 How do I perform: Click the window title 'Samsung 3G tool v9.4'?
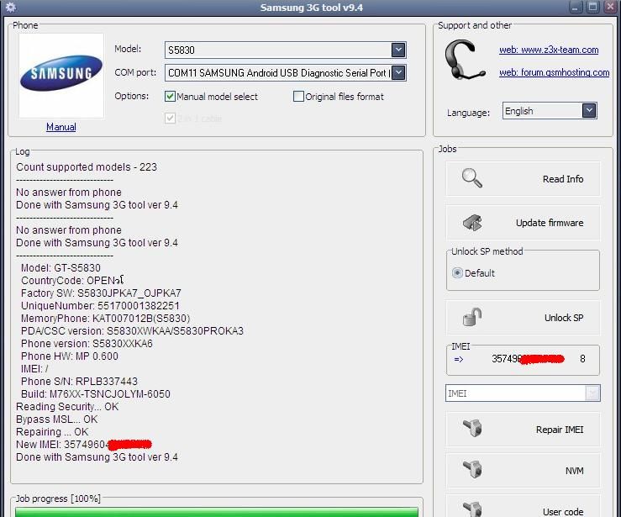point(311,8)
